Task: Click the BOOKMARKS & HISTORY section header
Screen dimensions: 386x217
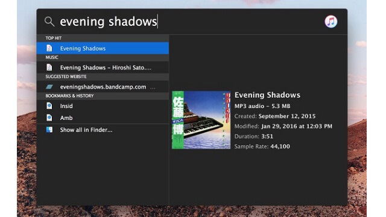Action: pos(69,96)
